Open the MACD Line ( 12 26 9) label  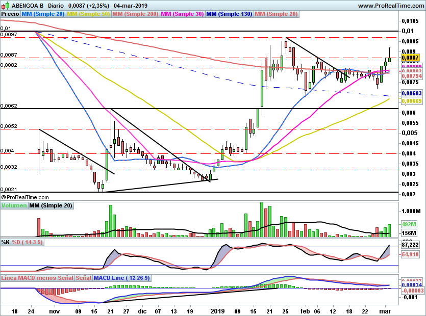tap(121, 278)
